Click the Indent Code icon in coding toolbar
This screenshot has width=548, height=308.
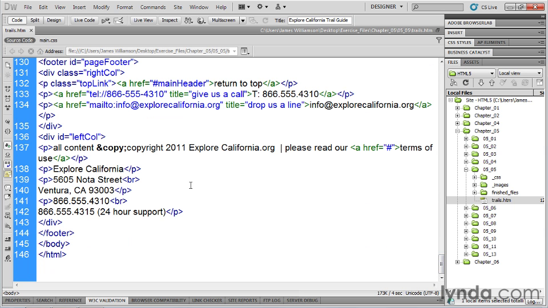click(x=7, y=239)
